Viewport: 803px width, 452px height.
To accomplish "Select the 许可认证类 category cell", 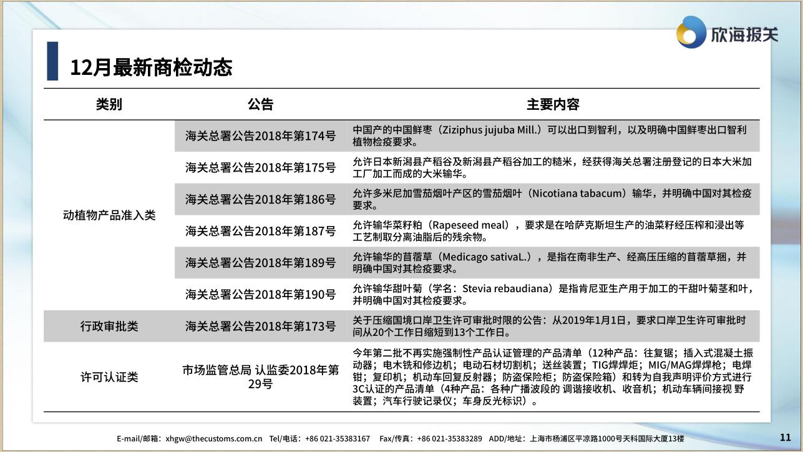I will pos(109,376).
